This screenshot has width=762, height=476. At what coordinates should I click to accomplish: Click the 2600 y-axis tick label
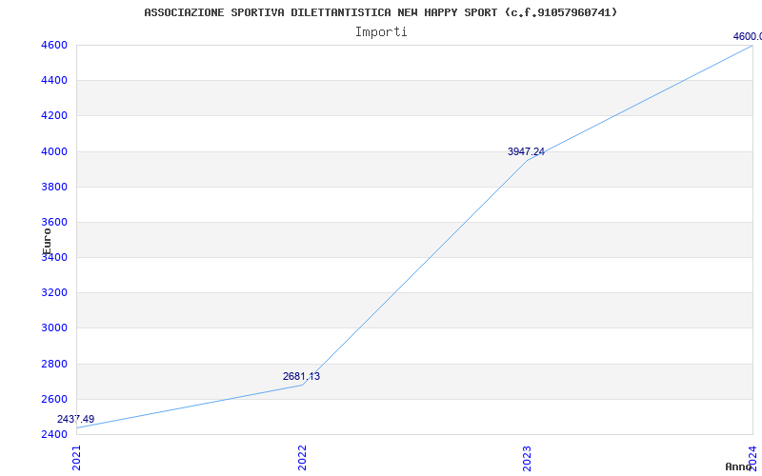click(x=54, y=399)
